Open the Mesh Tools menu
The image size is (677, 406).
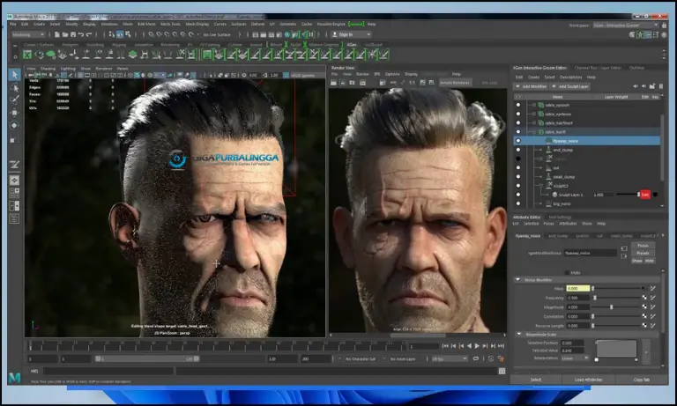tap(170, 24)
